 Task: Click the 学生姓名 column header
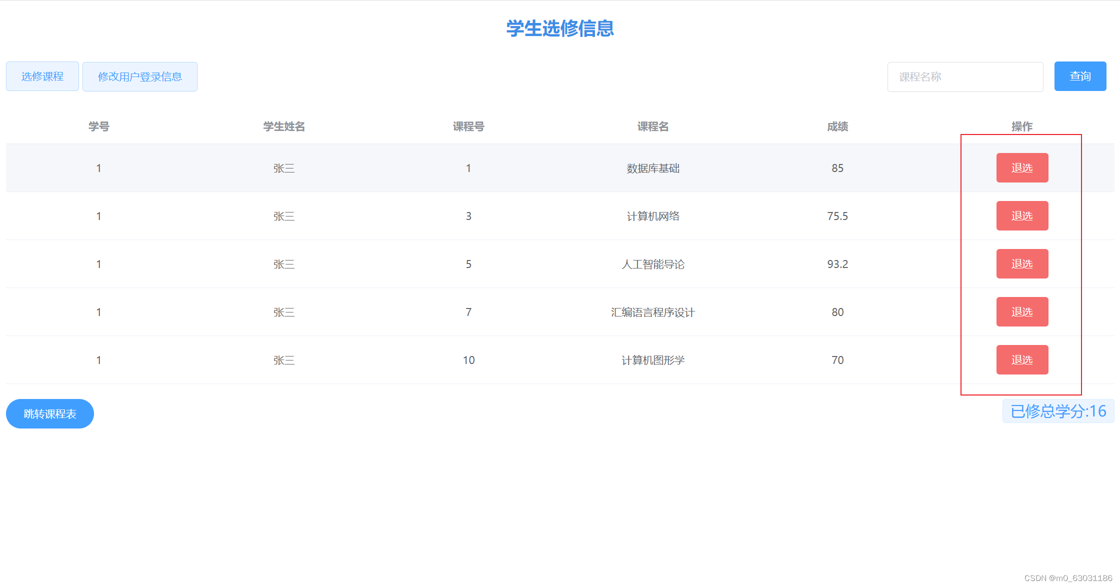(283, 126)
